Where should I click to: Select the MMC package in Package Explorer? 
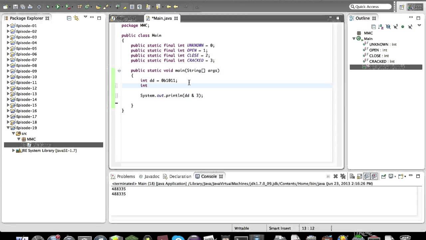[31, 139]
